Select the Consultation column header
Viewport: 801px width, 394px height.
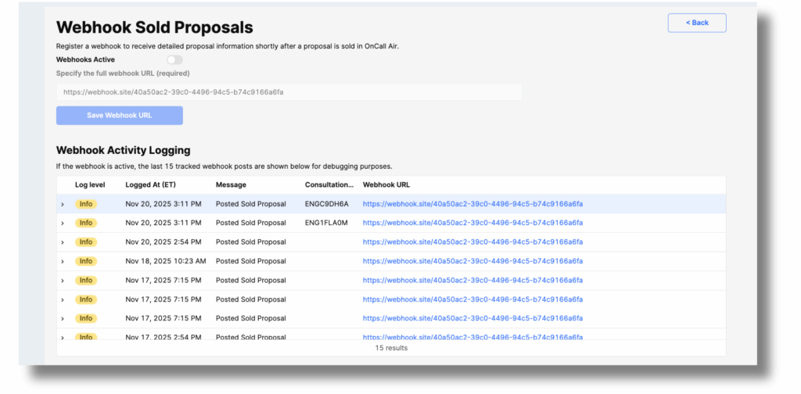pyautogui.click(x=329, y=185)
